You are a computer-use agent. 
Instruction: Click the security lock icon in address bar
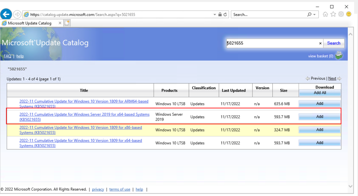tap(220, 14)
